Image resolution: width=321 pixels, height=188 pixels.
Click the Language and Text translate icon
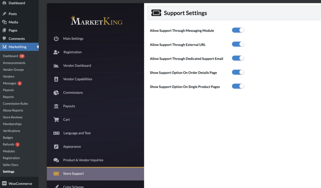[56, 133]
